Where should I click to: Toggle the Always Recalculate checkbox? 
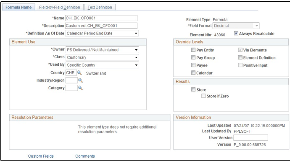point(236,33)
